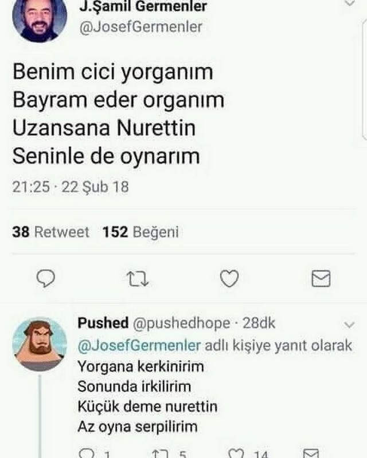The width and height of the screenshot is (367, 458).
Task: Retweet Pushed's reply with count 5
Action: pos(161,453)
